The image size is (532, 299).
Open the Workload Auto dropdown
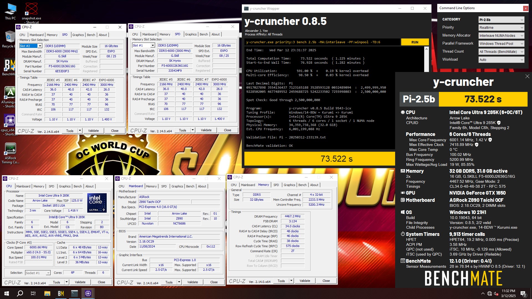point(502,60)
